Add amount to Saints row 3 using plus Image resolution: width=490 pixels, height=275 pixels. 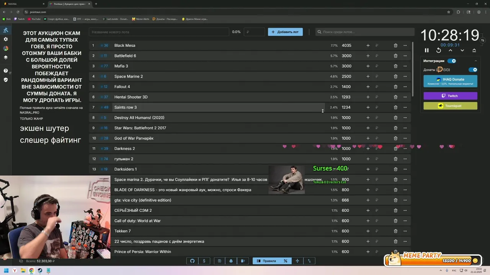click(x=368, y=107)
